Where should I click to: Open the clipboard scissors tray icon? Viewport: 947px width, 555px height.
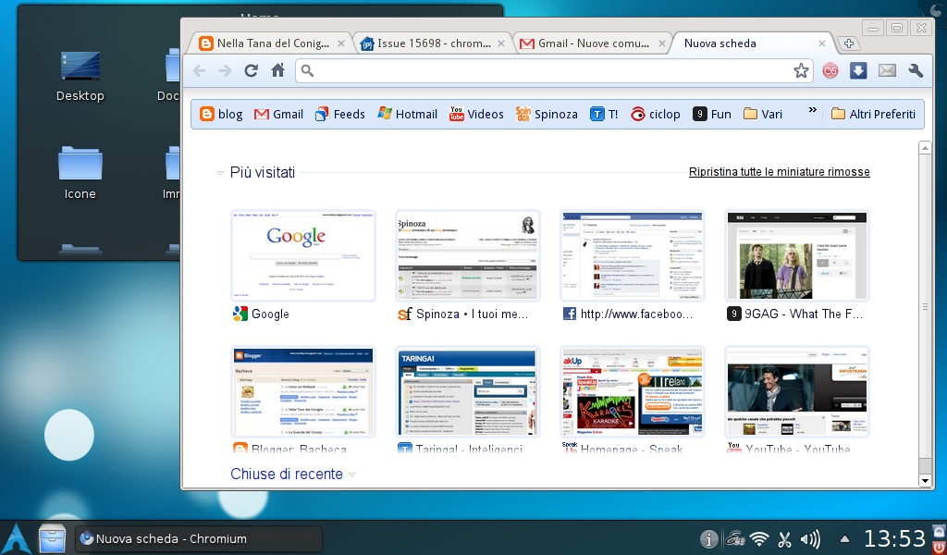click(784, 538)
